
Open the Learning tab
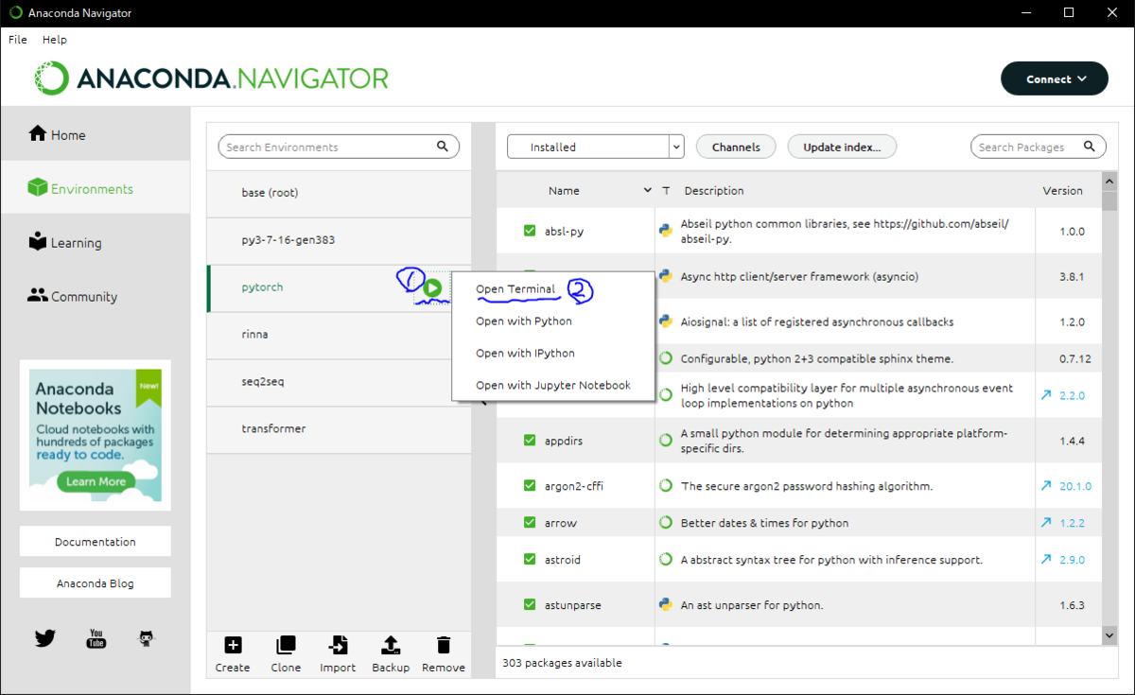[95, 242]
